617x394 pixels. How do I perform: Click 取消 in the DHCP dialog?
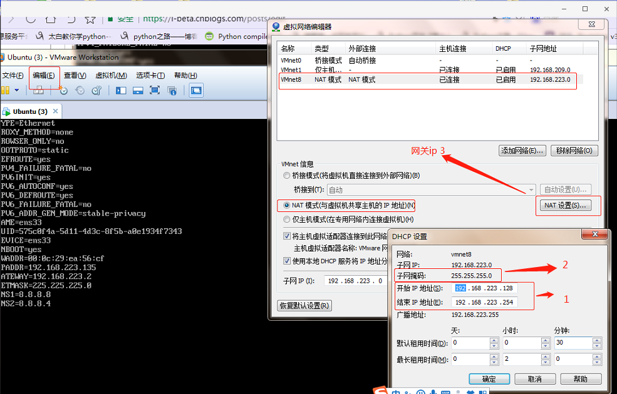535,379
